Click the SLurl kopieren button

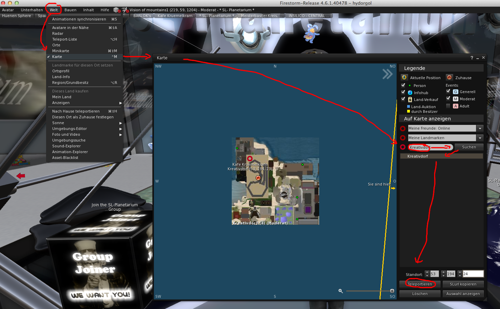463,284
